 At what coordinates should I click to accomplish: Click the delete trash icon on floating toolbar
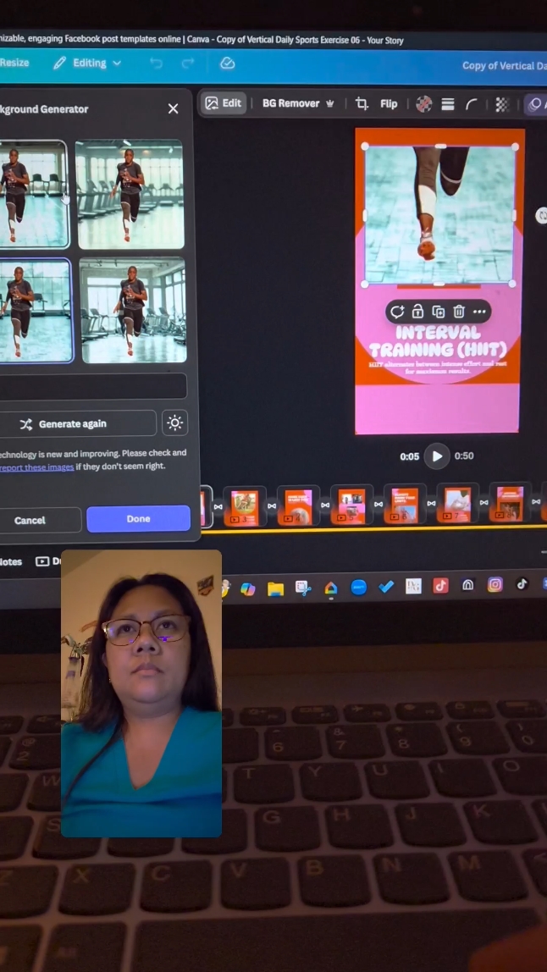coord(459,312)
